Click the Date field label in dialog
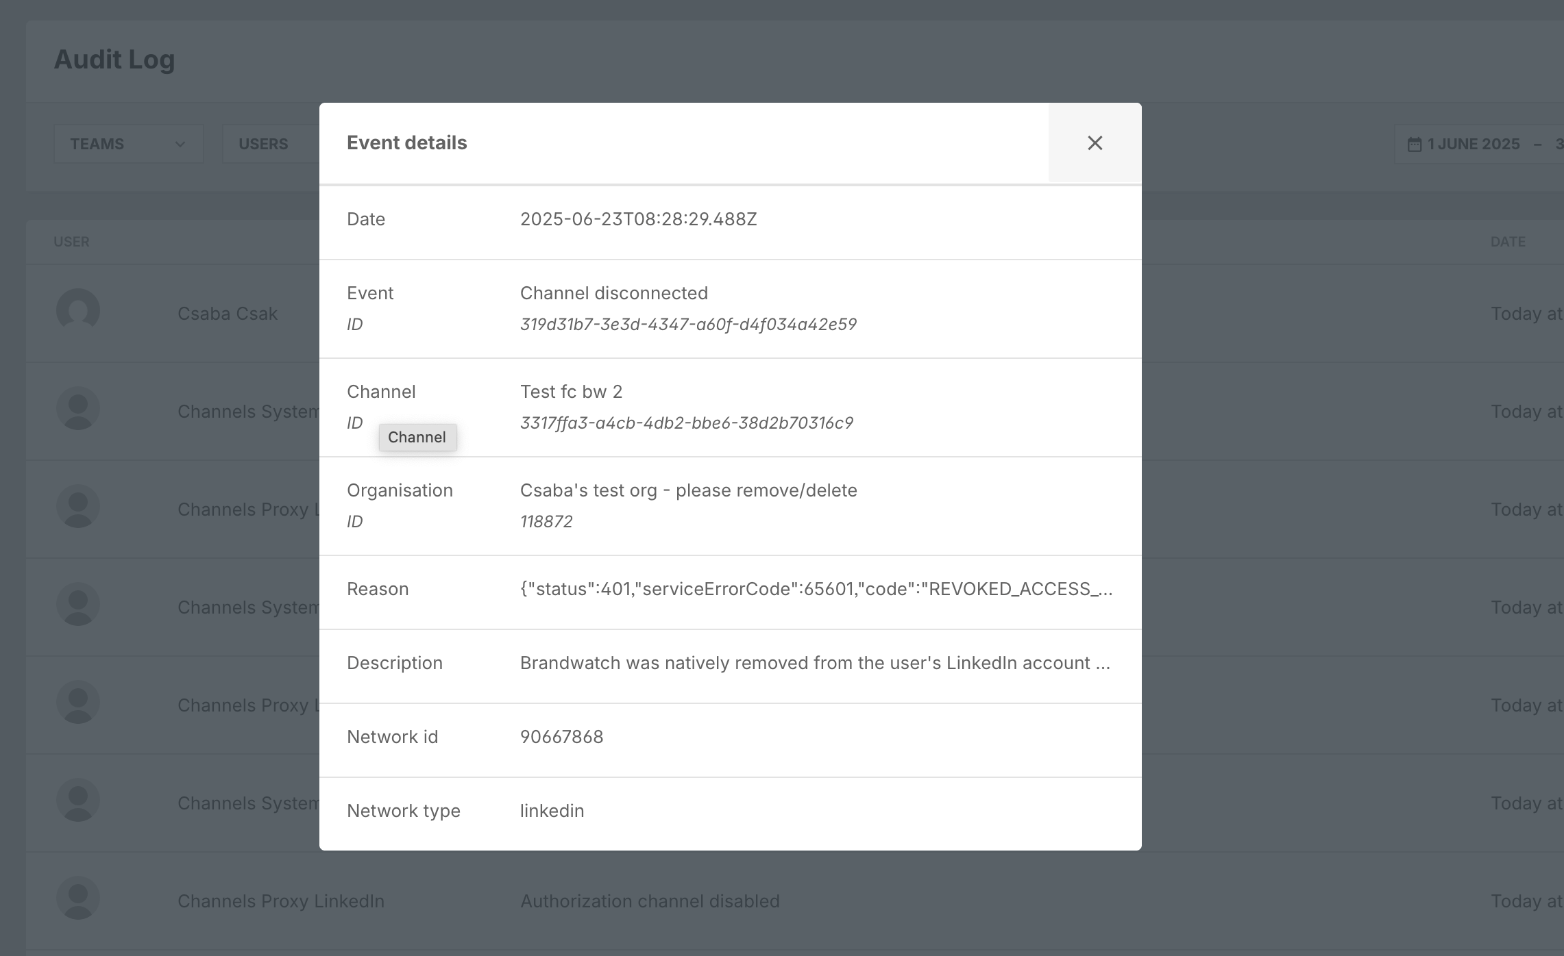Image resolution: width=1564 pixels, height=956 pixels. point(366,219)
